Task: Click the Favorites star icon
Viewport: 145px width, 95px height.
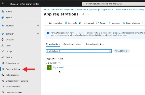Action: 3,26
